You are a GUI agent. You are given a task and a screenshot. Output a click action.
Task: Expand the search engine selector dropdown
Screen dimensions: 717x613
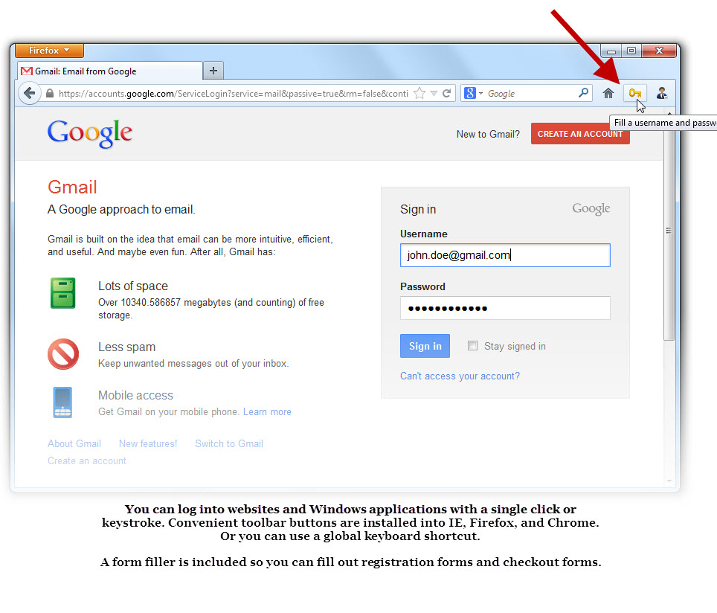pyautogui.click(x=473, y=93)
